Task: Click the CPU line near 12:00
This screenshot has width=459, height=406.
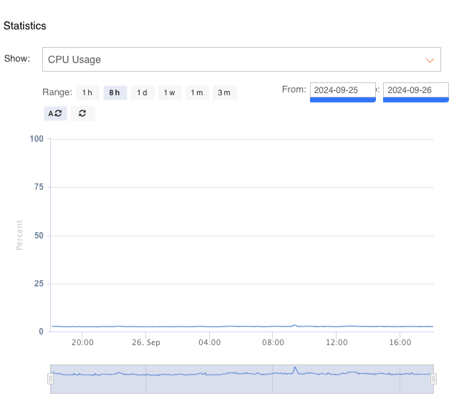Action: [337, 327]
